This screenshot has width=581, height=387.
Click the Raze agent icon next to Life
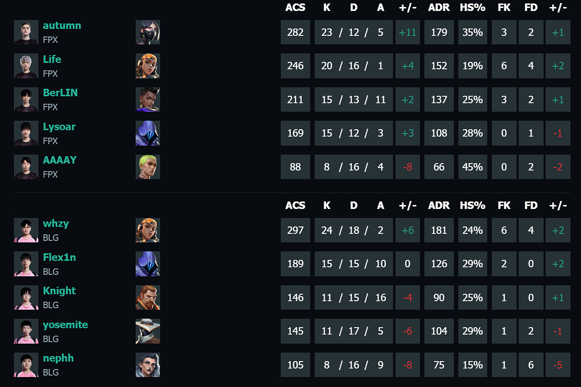pyautogui.click(x=148, y=65)
